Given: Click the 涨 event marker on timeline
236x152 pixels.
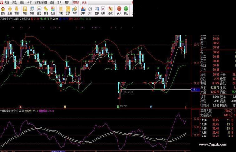Looking at the screenshot, I should (x=20, y=107).
